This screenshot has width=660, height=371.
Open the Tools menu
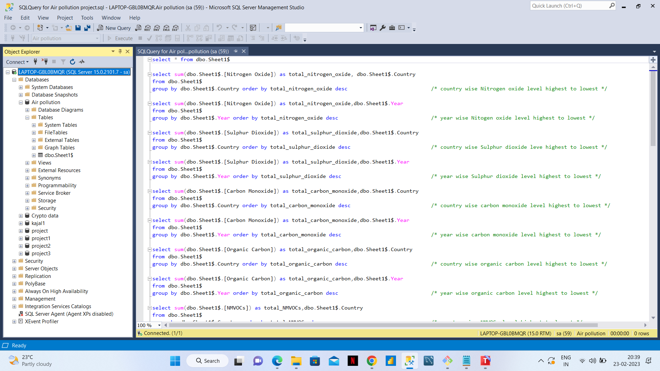click(87, 18)
